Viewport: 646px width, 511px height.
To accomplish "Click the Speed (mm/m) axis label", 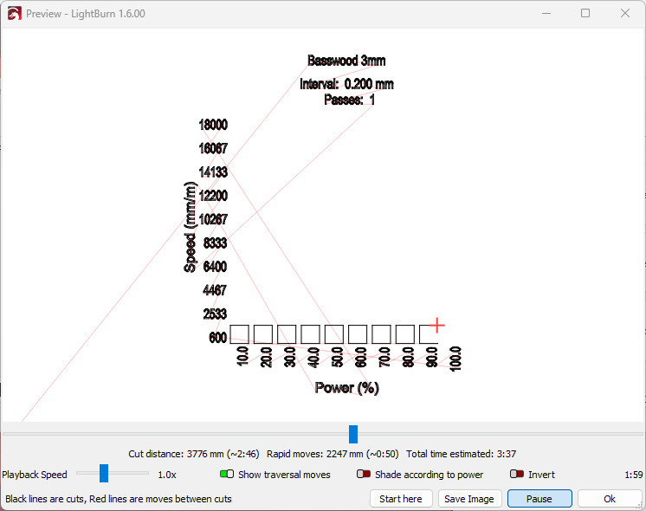I will pos(189,227).
